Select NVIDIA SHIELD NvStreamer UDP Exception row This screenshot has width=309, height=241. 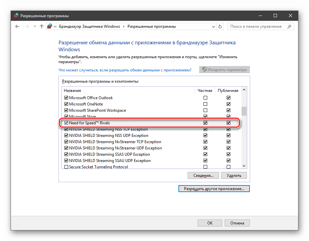[151, 148]
